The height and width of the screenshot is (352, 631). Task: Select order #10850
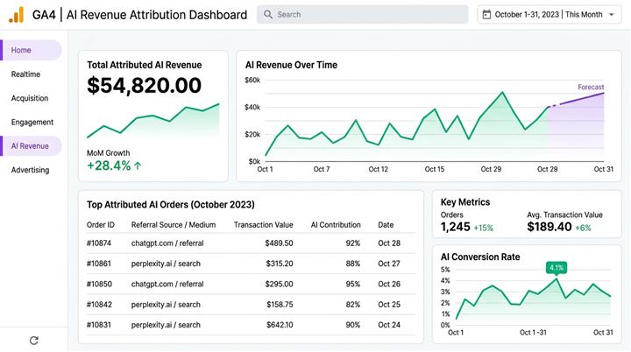point(99,284)
